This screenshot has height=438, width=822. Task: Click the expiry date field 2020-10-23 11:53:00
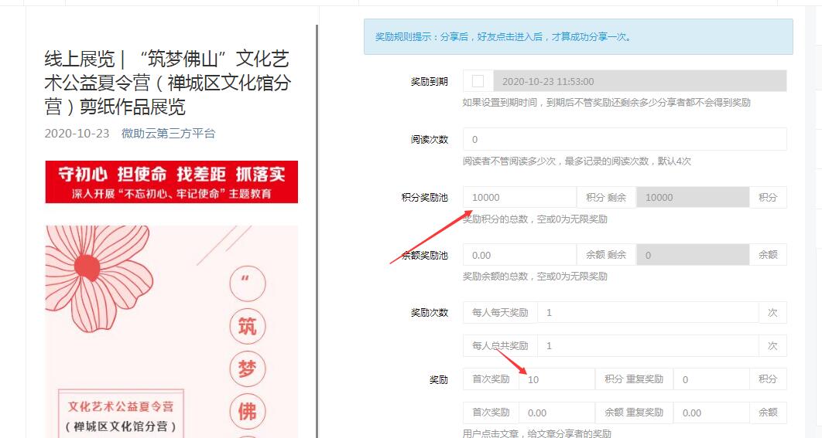(x=639, y=81)
